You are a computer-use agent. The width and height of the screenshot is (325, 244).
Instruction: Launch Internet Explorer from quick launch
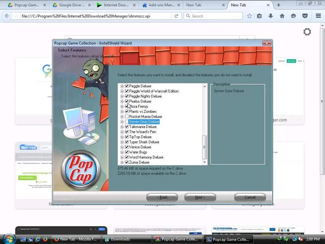38,239
